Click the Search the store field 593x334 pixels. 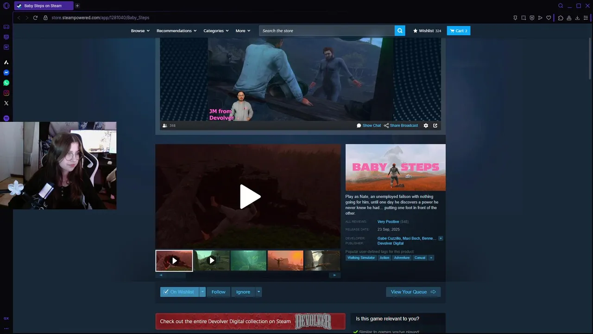(327, 31)
